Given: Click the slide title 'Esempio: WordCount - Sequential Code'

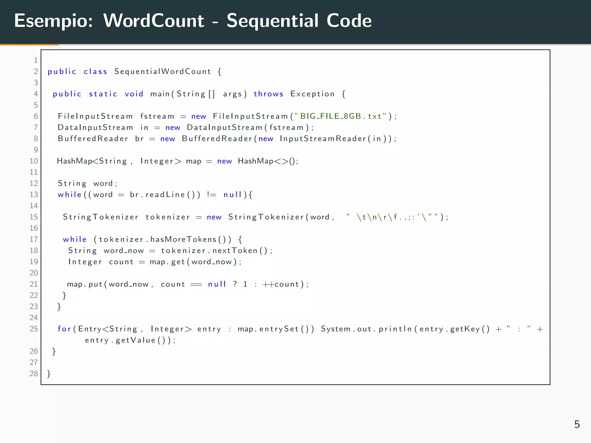Looking at the screenshot, I should (193, 21).
